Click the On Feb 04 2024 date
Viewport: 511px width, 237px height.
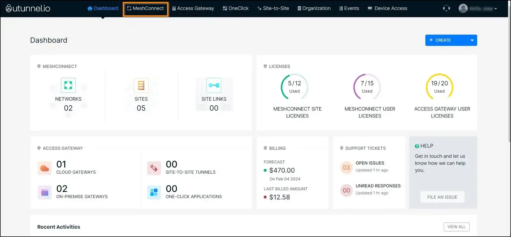(x=285, y=179)
